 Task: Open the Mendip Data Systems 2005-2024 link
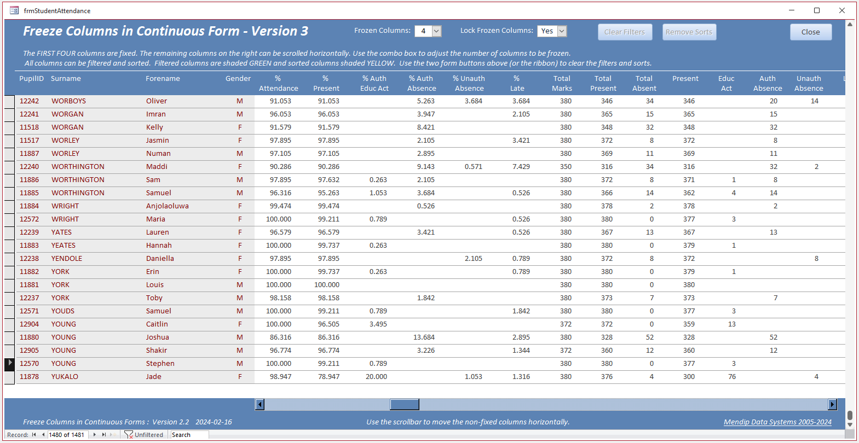pos(777,422)
